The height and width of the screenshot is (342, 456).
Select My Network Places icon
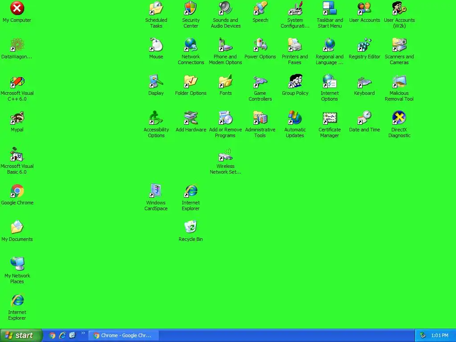17,264
